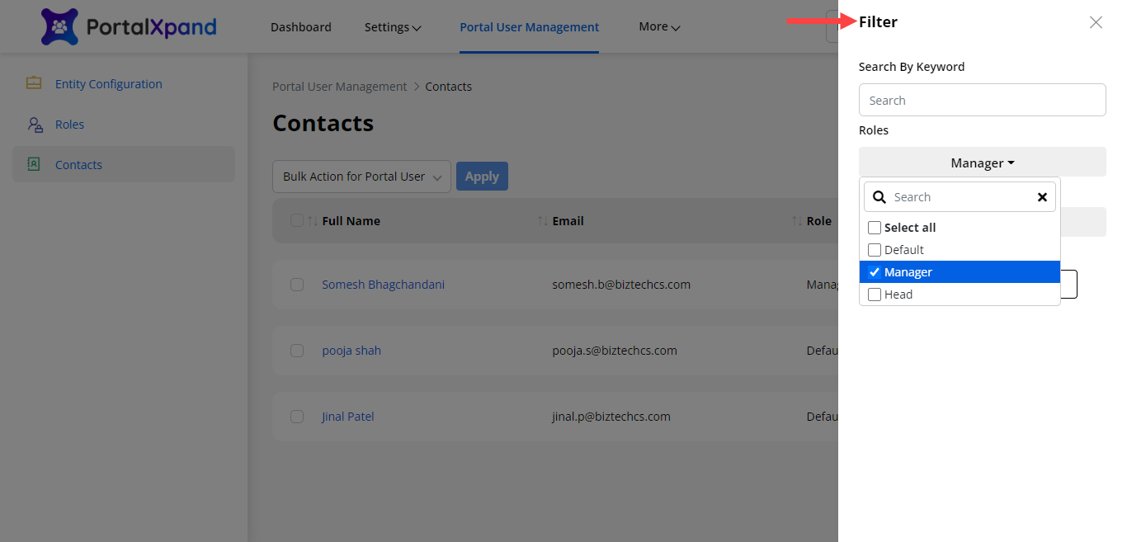Expand the Settings menu

393,27
